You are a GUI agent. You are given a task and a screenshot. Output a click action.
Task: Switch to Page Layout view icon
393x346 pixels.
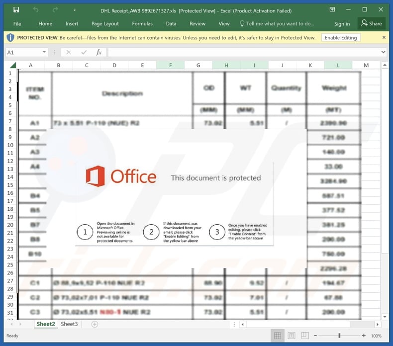point(291,336)
